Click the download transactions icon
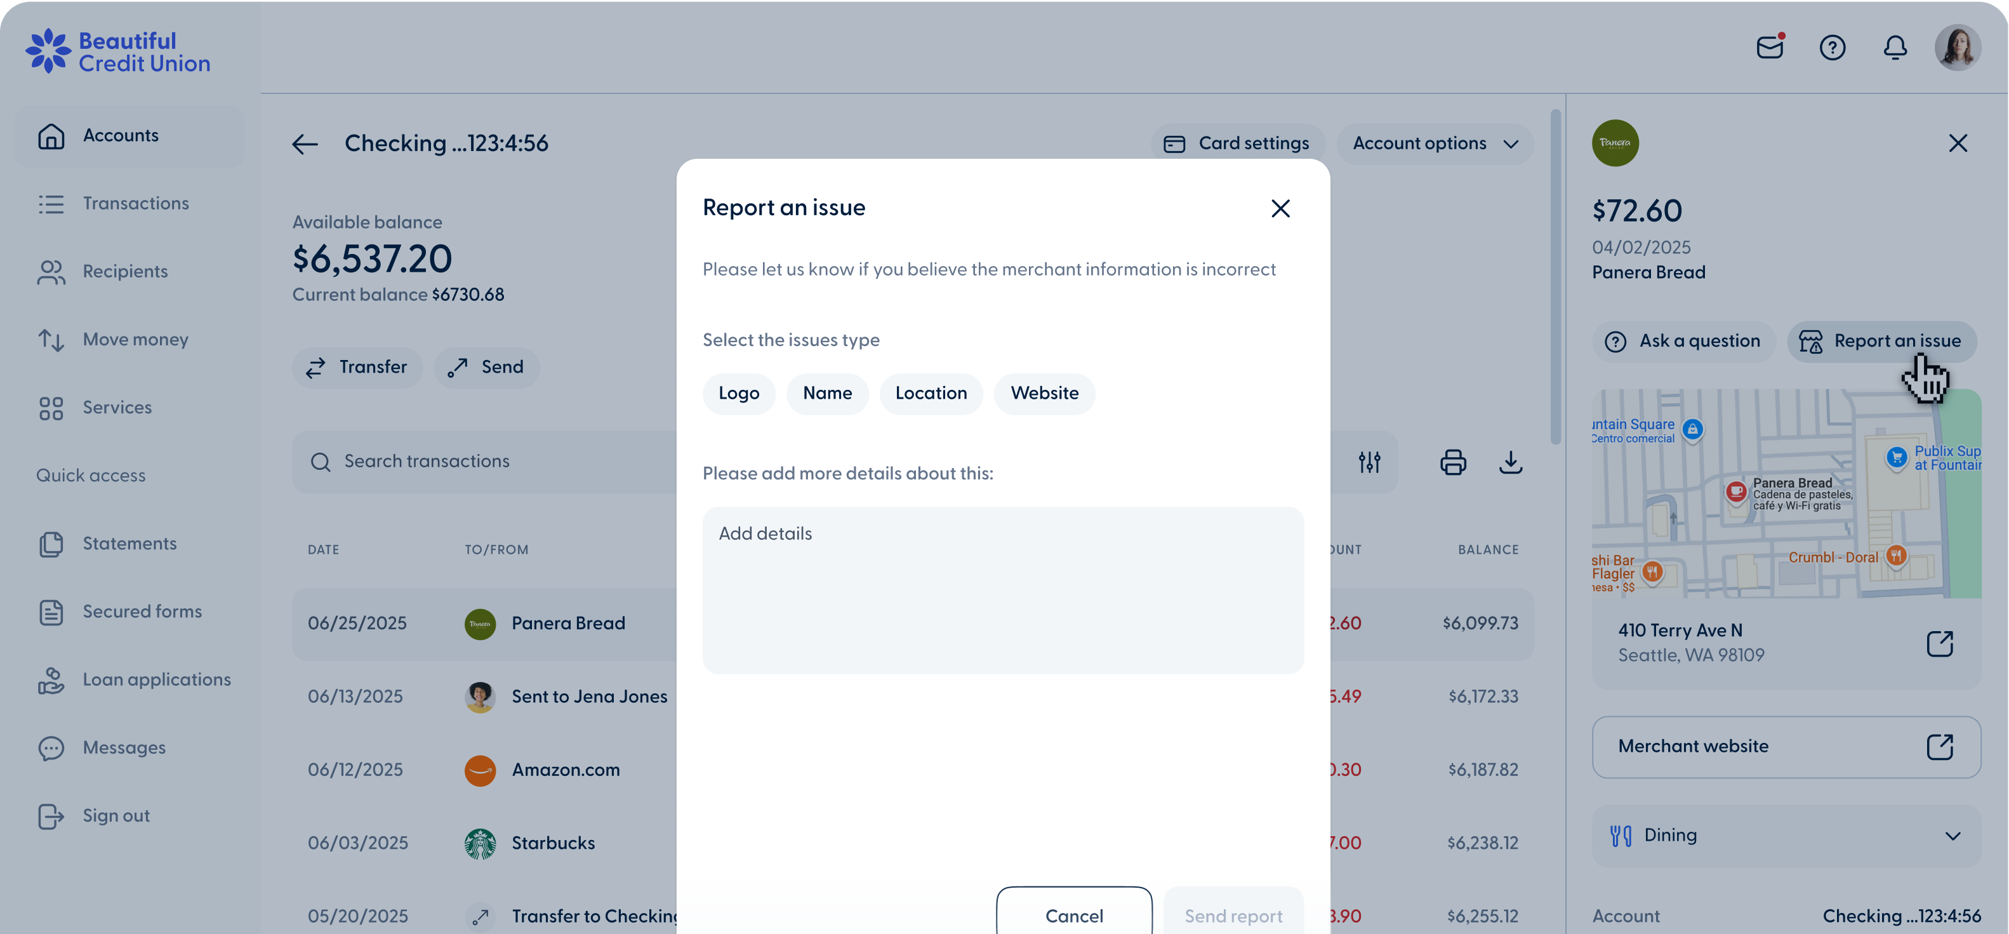2009x934 pixels. [x=1511, y=462]
